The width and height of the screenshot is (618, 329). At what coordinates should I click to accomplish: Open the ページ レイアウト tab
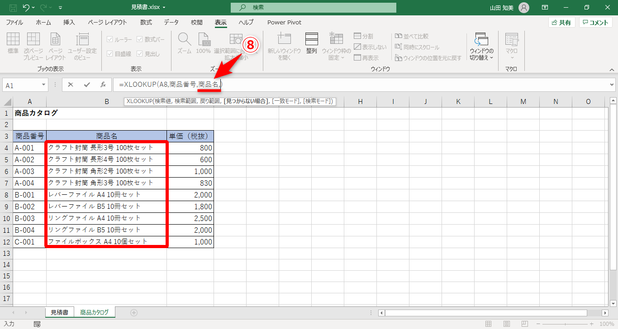pos(108,22)
